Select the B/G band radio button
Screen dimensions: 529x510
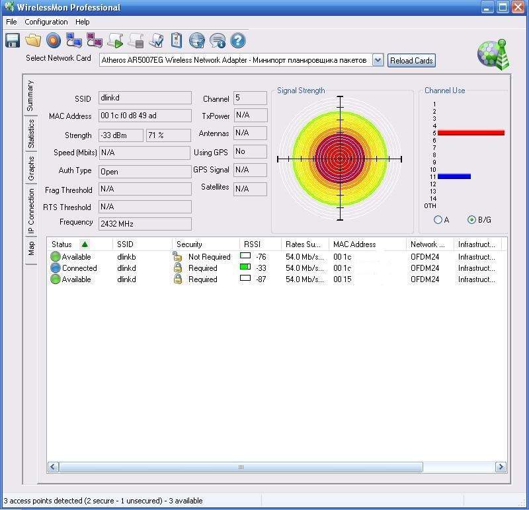(x=471, y=220)
